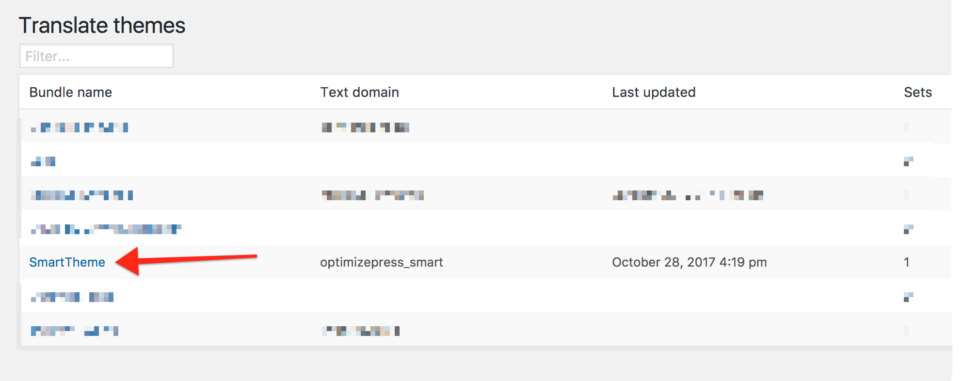
Task: Open the fourth bundle link in the table
Action: click(x=105, y=228)
